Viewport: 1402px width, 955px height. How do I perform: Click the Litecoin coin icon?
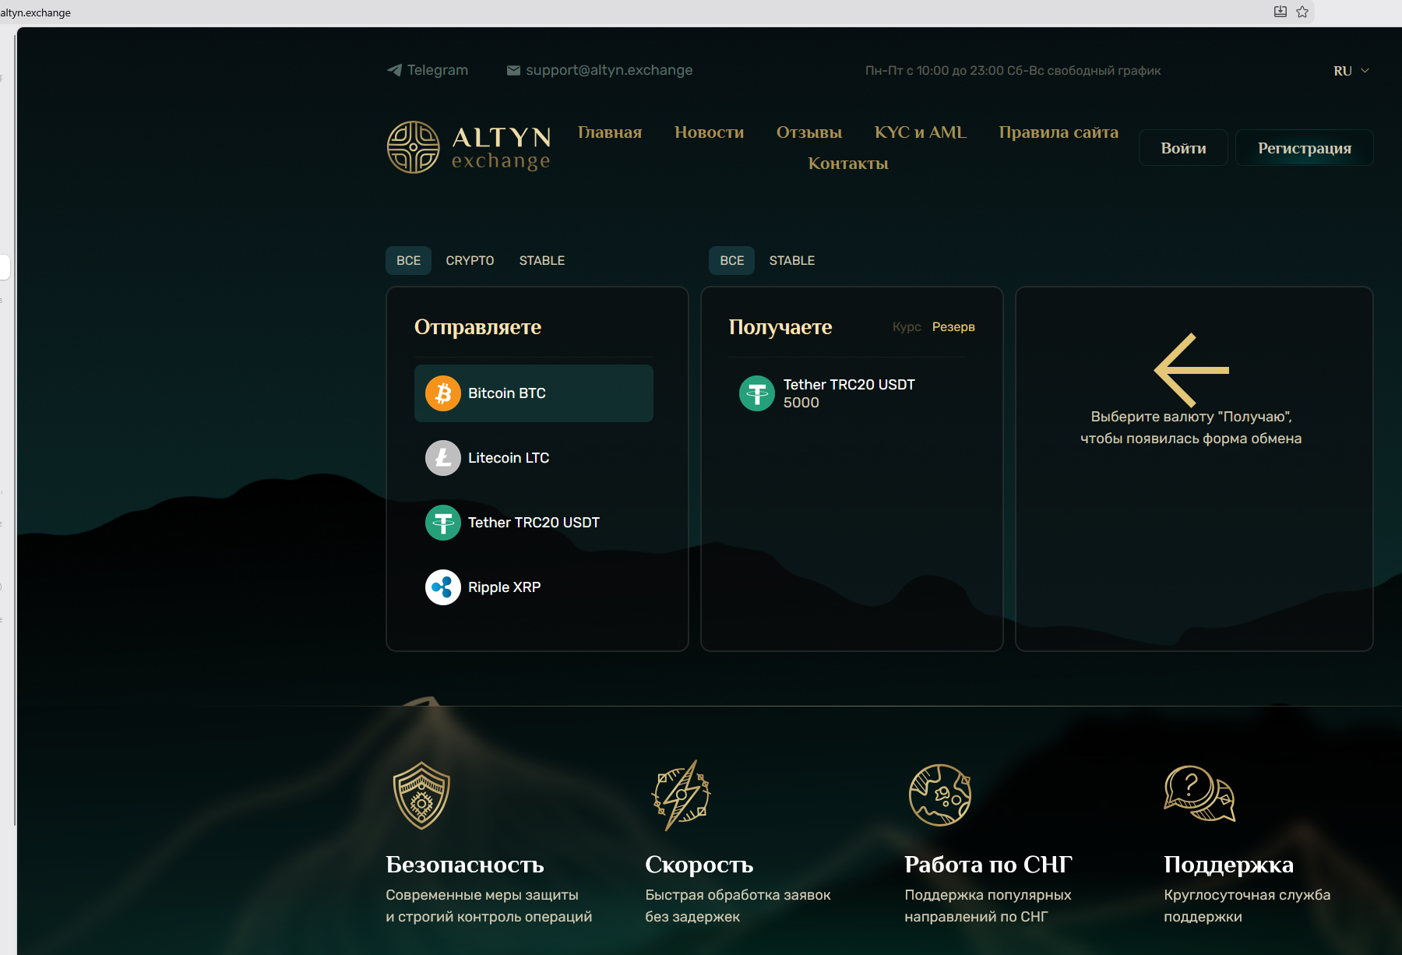pyautogui.click(x=443, y=458)
